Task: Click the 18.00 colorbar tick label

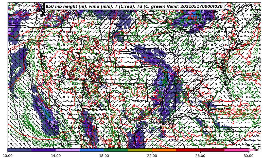Action: (104, 156)
